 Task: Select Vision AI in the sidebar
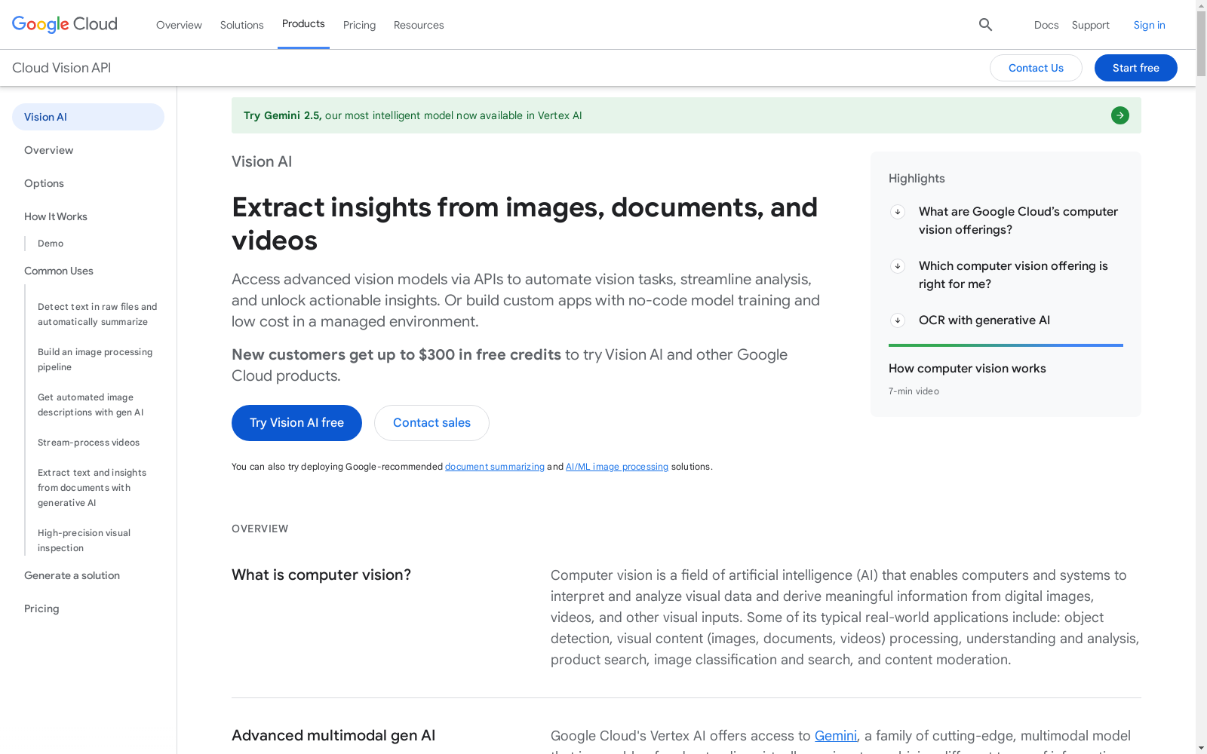(88, 117)
